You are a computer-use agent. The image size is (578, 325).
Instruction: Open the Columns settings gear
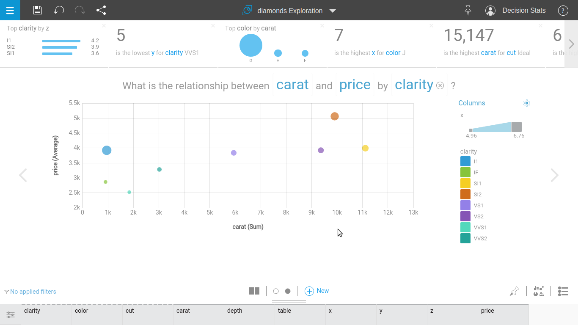coord(526,103)
